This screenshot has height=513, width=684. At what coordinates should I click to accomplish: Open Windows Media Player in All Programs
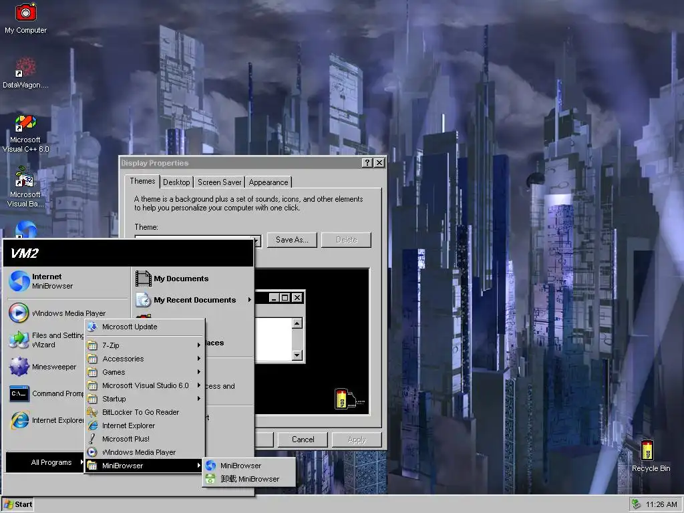(144, 452)
